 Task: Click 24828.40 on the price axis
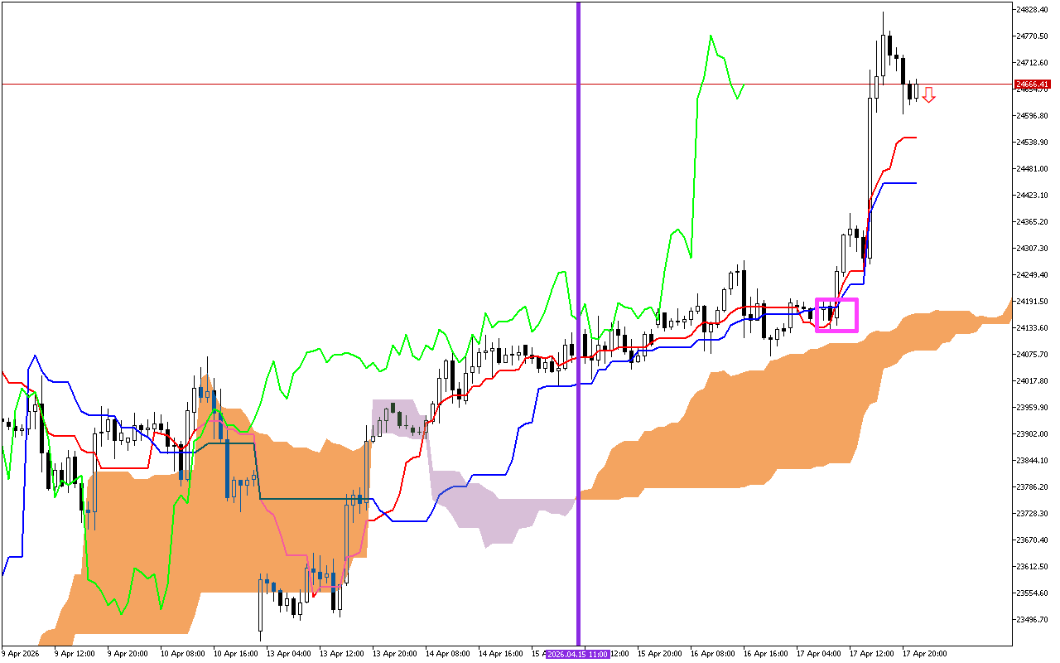point(1033,10)
